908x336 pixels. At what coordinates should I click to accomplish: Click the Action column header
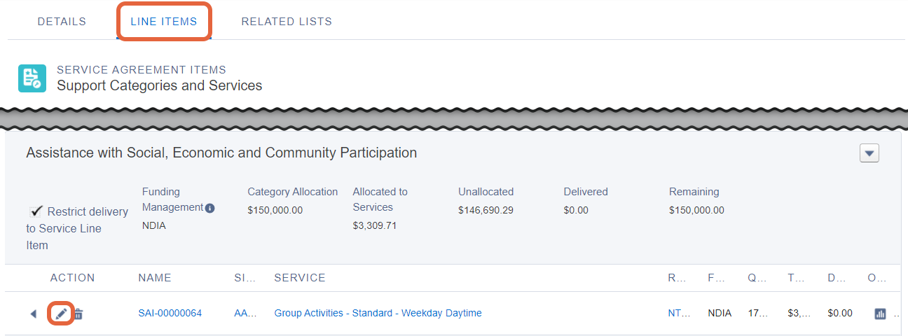tap(73, 278)
